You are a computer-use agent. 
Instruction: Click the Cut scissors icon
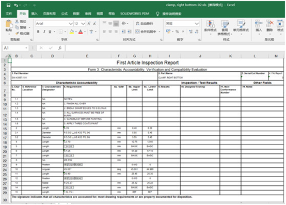17,22
